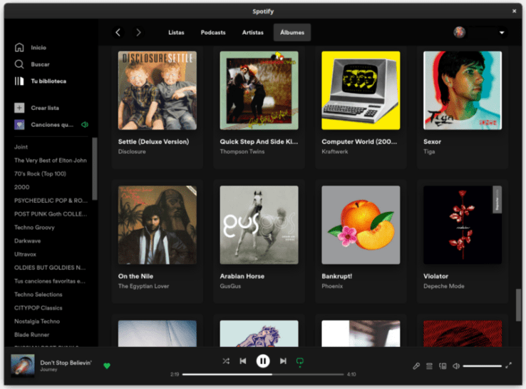Open the play queue icon
The image size is (526, 389).
[429, 366]
